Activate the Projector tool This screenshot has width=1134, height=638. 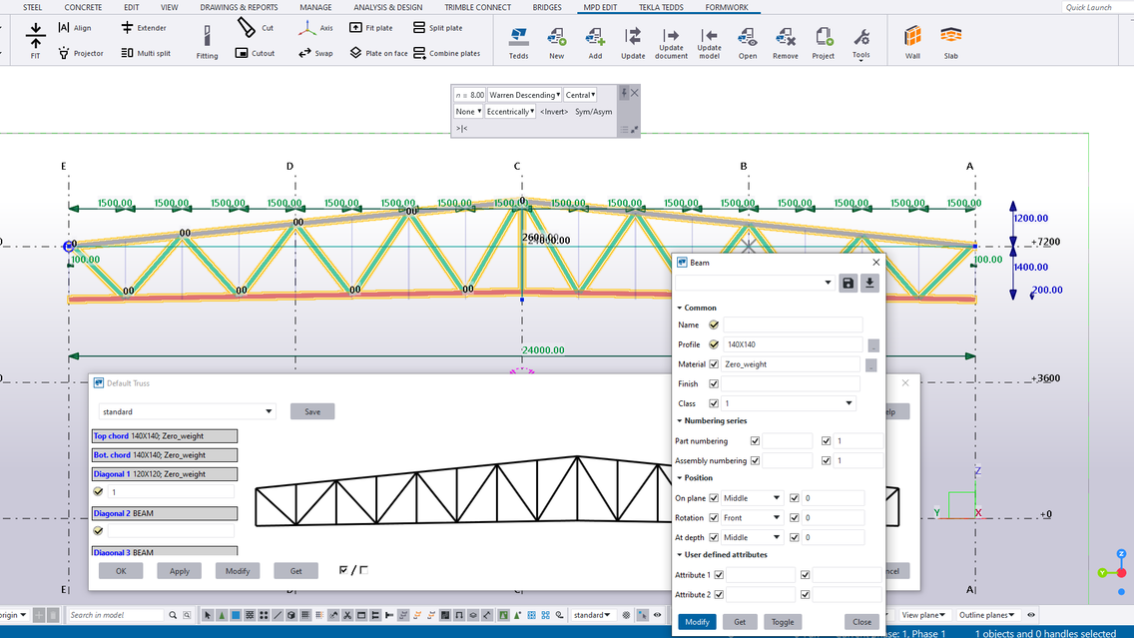(x=80, y=53)
